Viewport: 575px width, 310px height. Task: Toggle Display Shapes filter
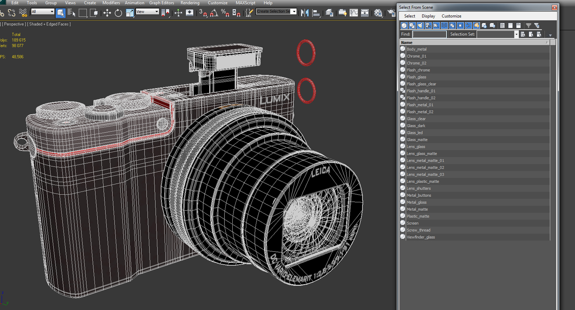click(x=412, y=26)
